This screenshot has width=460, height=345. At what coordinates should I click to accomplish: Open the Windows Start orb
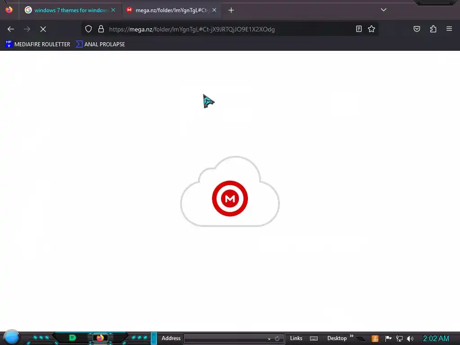coord(11,337)
